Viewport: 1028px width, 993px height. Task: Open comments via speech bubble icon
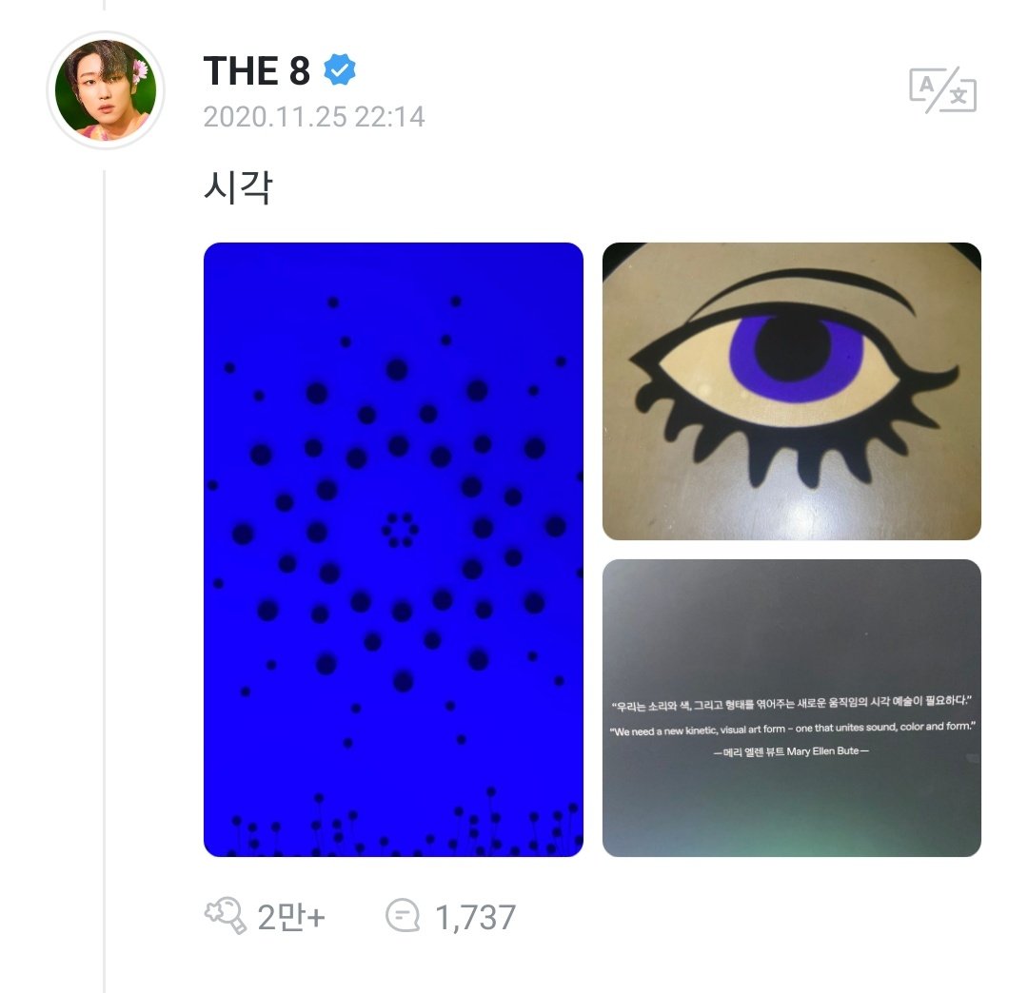[x=403, y=916]
